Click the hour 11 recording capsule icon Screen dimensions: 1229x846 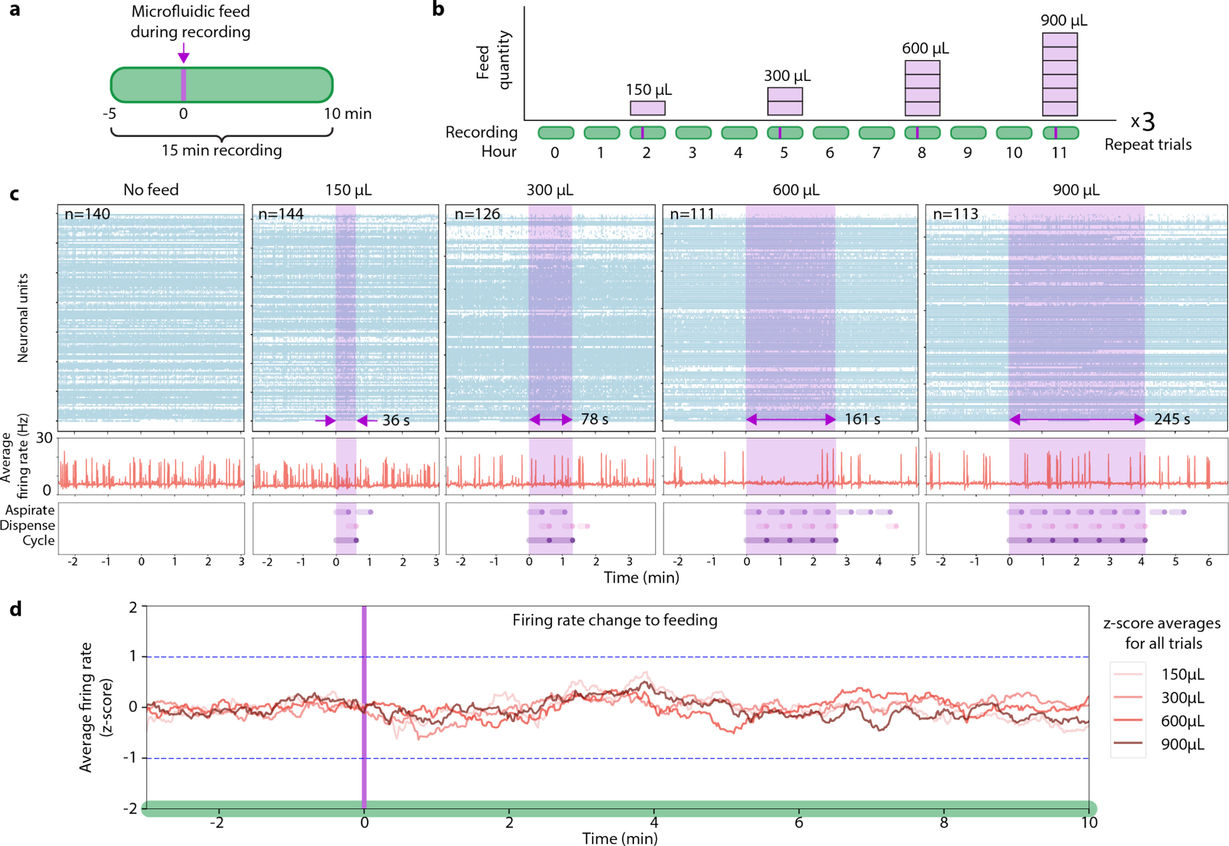[x=1060, y=133]
